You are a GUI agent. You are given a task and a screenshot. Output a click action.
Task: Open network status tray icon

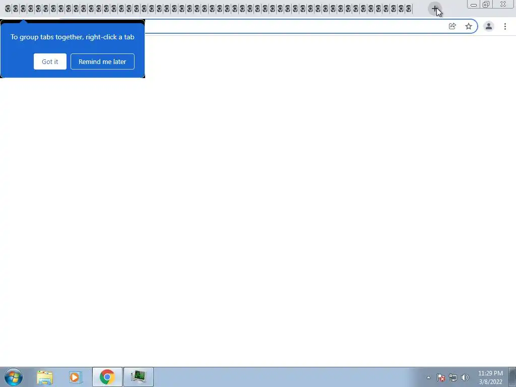(453, 377)
